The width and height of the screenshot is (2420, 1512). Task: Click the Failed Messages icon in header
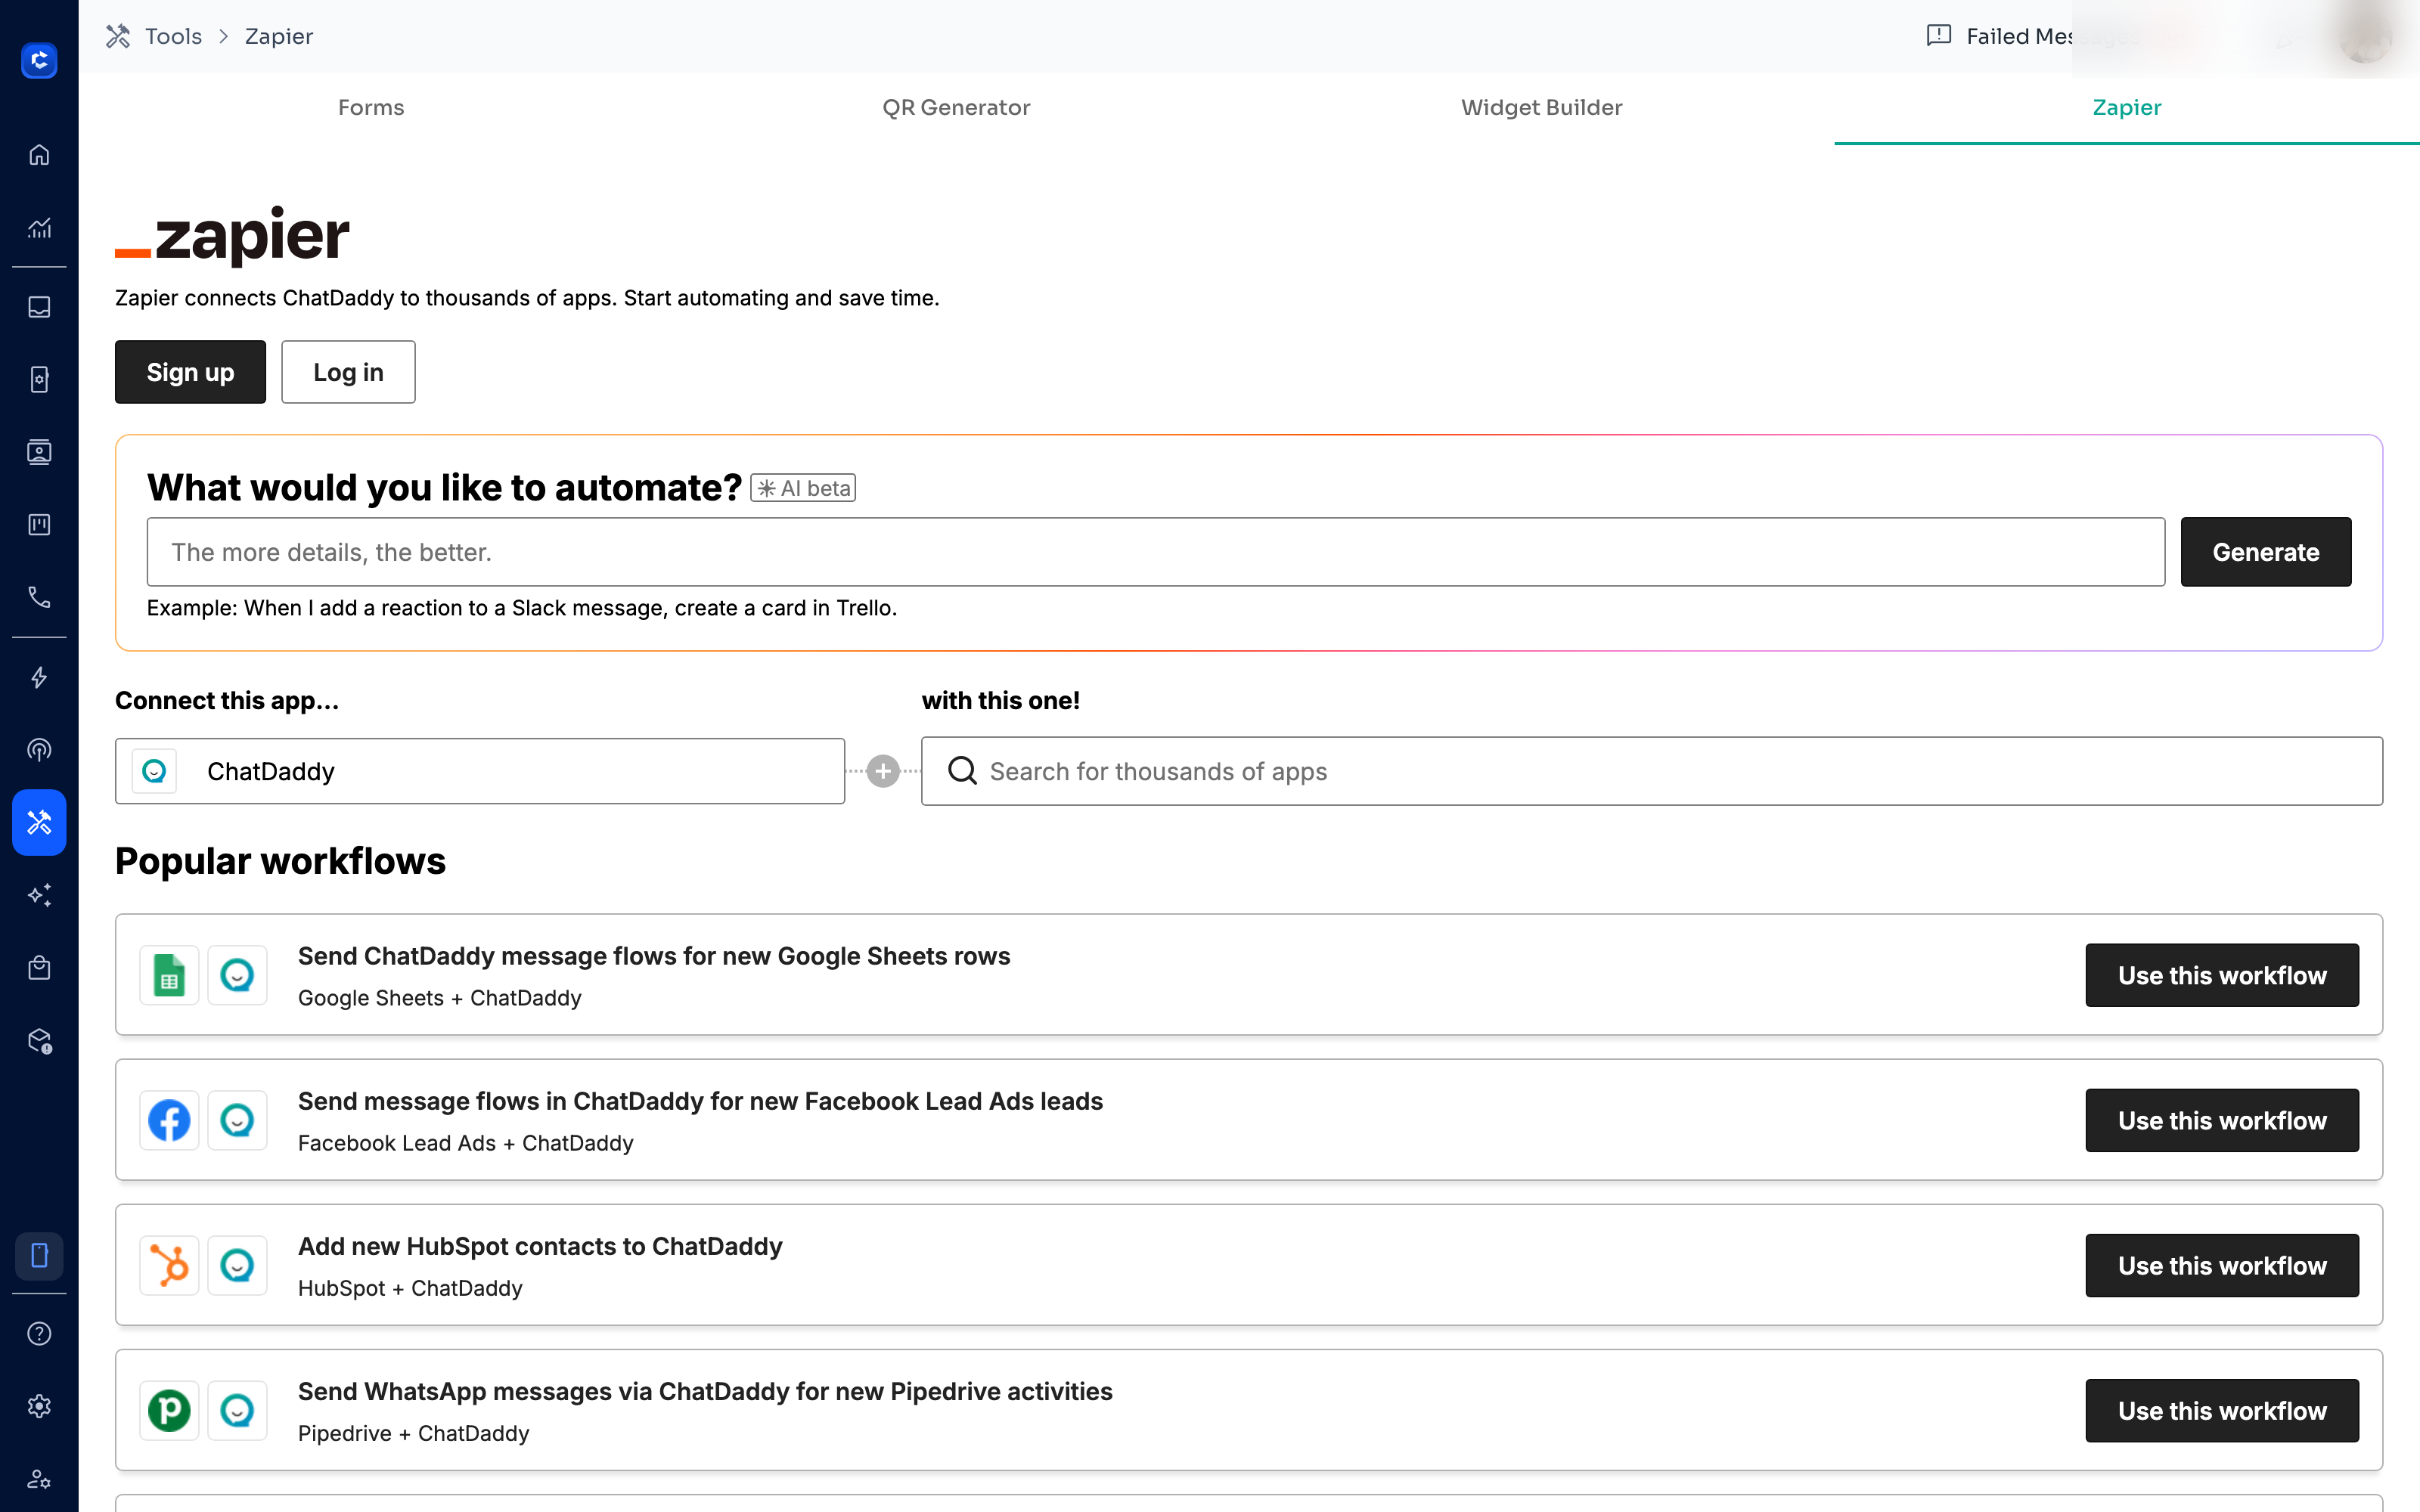[x=1938, y=36]
